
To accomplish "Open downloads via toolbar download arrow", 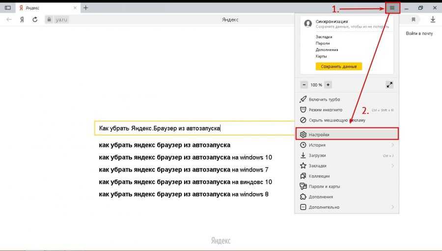I will pos(433,20).
